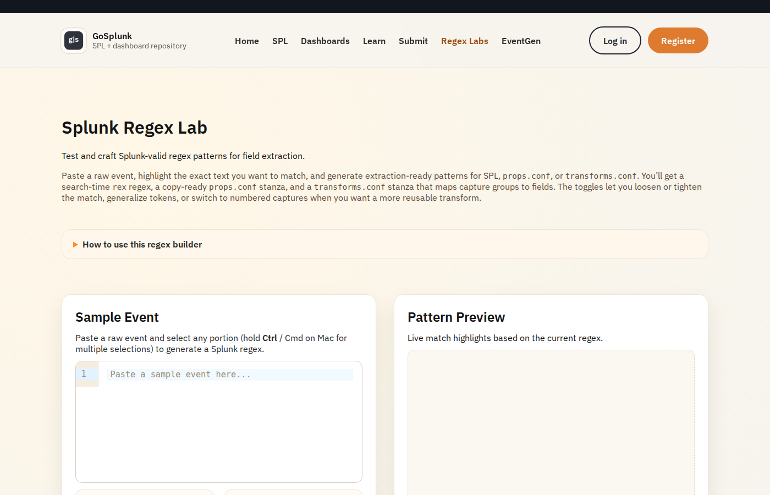
Task: Click the Log in button
Action: [614, 40]
